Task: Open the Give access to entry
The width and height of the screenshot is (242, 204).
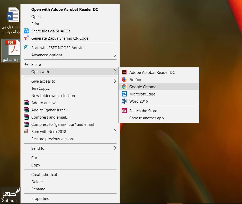Action: coord(70,81)
